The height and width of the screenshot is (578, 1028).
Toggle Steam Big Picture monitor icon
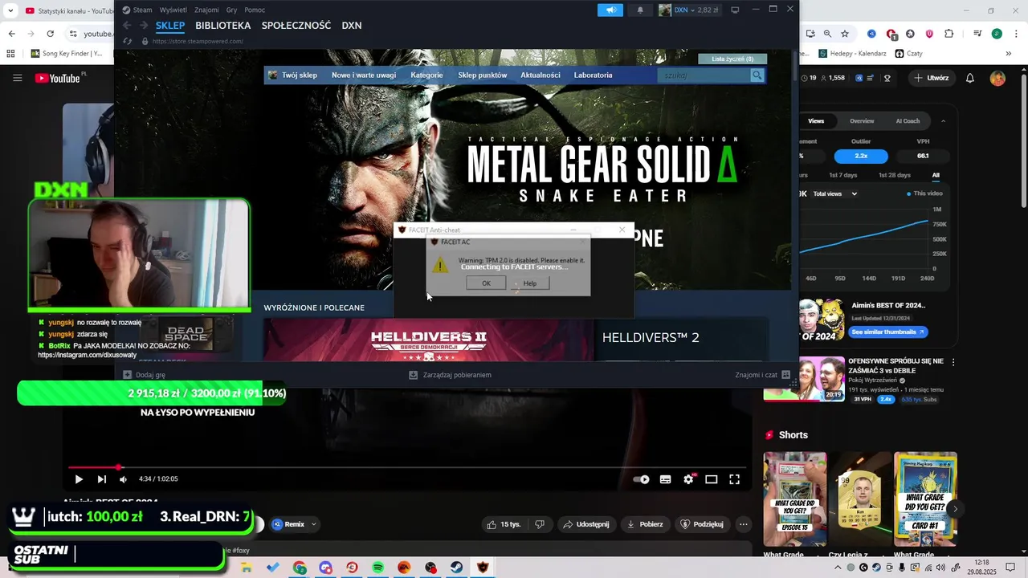735,10
